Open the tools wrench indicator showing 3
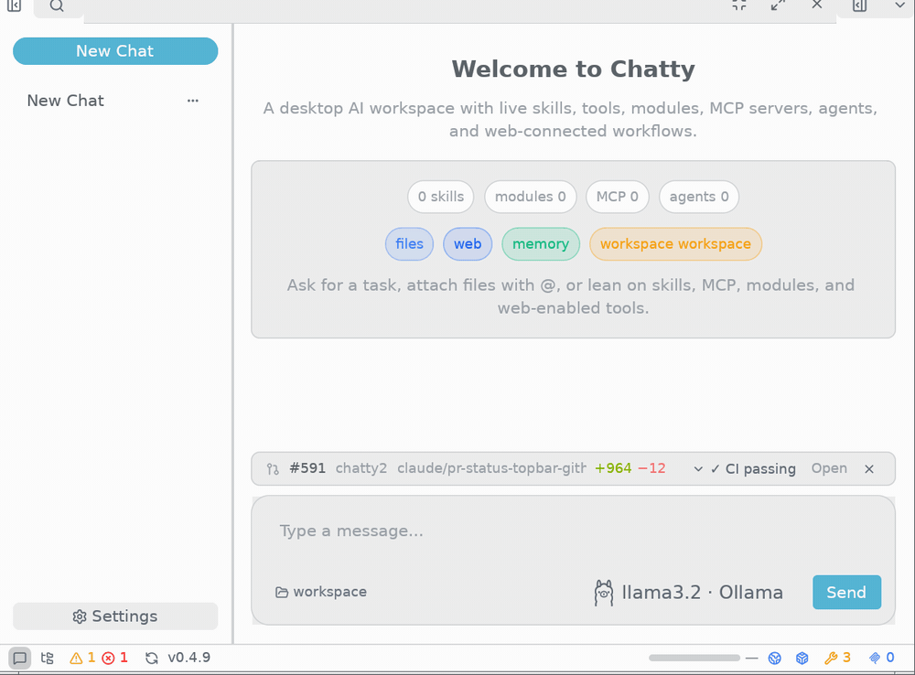 [837, 659]
